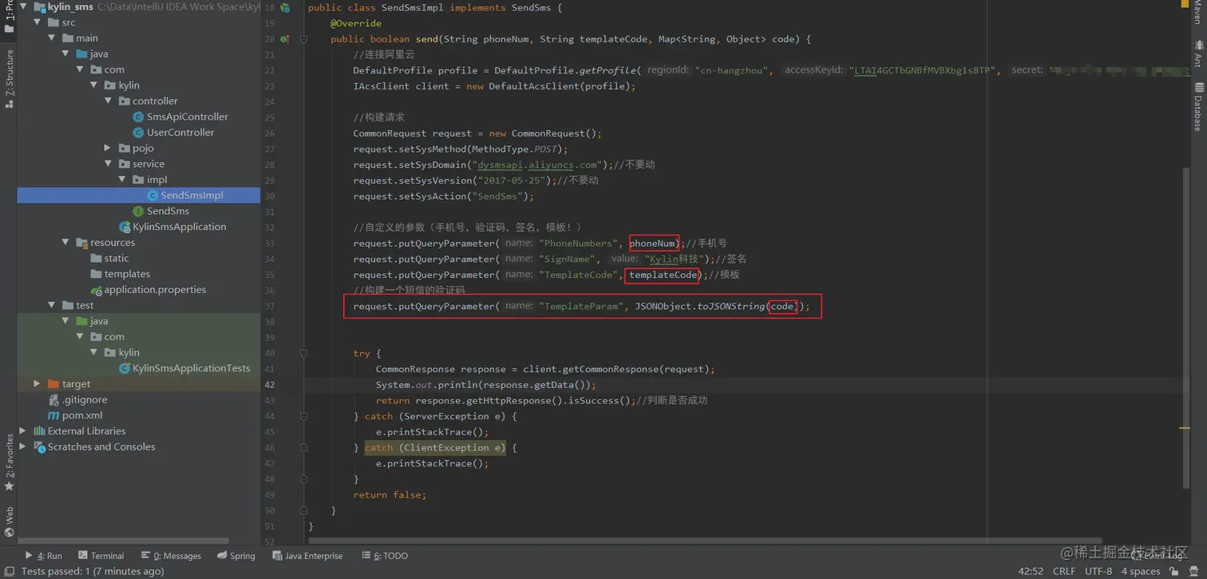Viewport: 1207px width, 579px height.
Task: Collapse the impl package arrow
Action: (123, 180)
